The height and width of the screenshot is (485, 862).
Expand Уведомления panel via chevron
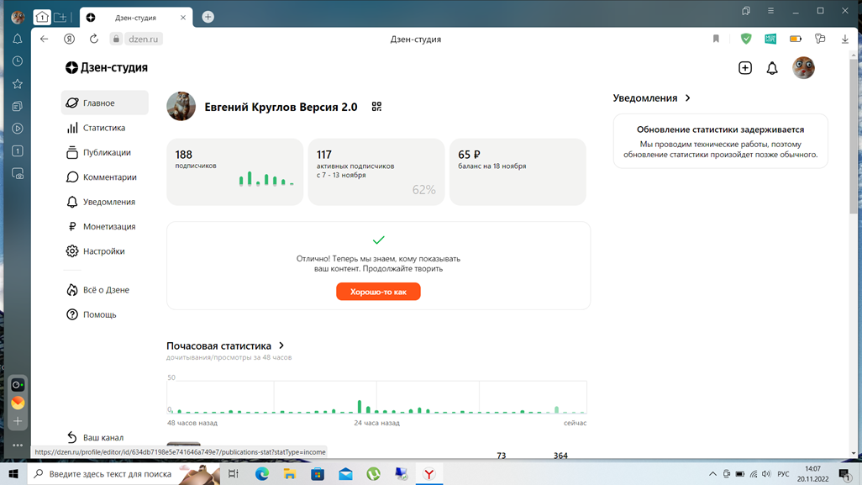click(688, 98)
